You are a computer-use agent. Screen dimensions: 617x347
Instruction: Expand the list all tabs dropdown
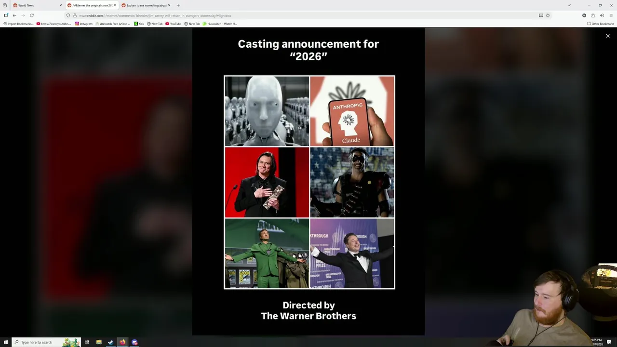point(569,5)
